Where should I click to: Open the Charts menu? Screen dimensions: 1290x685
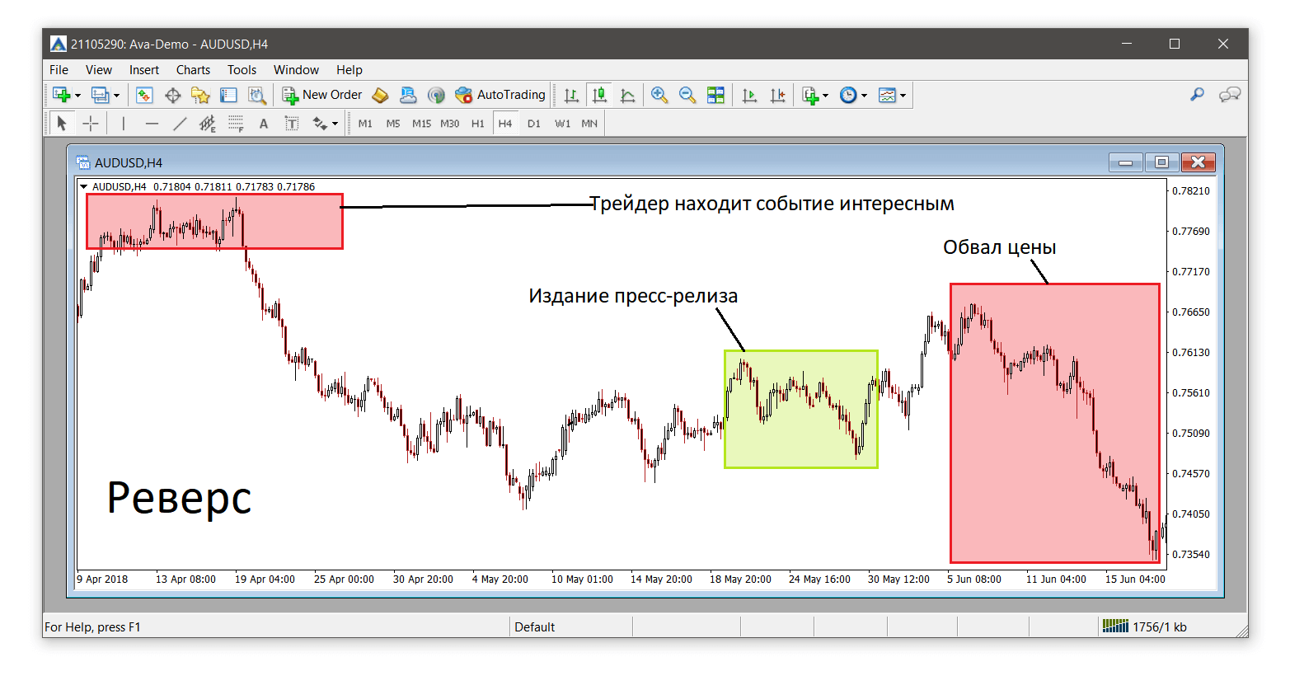coord(193,70)
